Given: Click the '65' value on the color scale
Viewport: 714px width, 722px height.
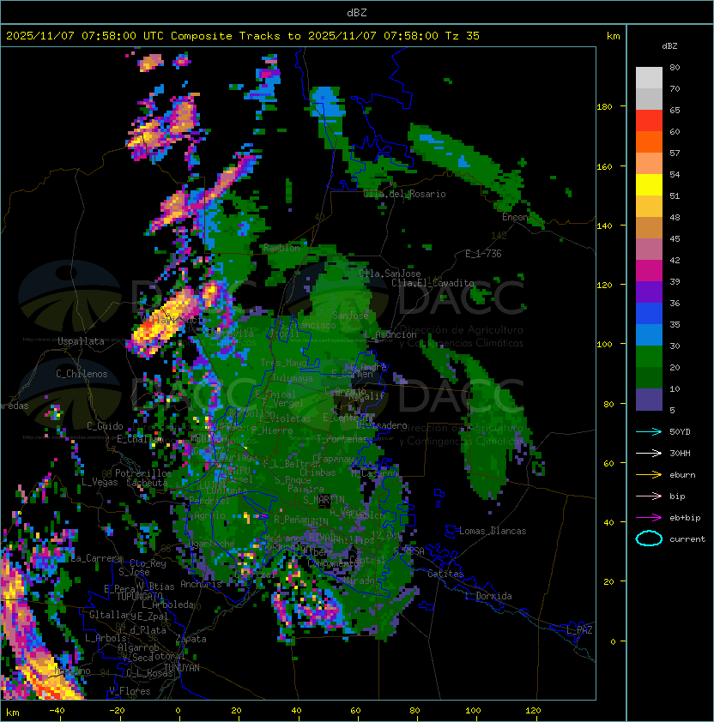Looking at the screenshot, I should (x=675, y=110).
